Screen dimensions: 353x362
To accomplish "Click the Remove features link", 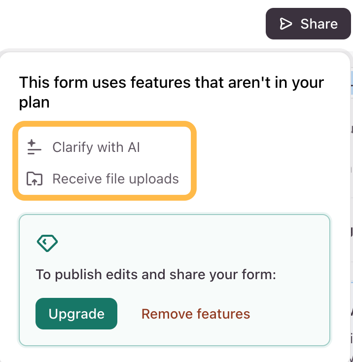I will click(x=196, y=314).
